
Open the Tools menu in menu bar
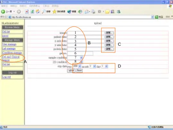(x=46, y=6)
